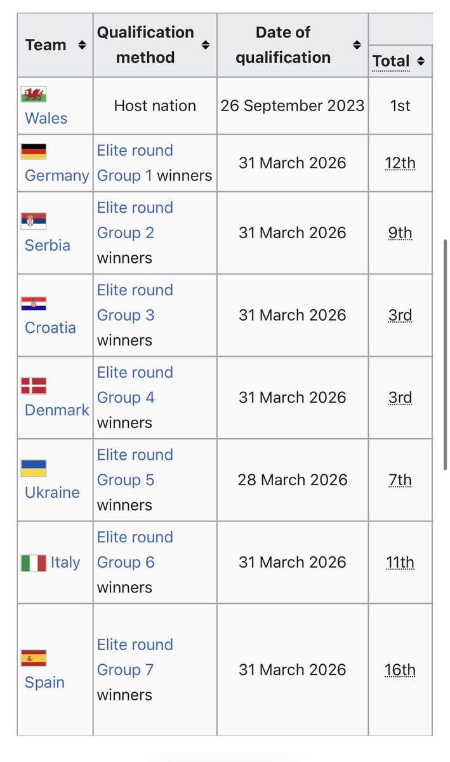Click the Germany flag icon
Screen dimensions: 450x762
pyautogui.click(x=34, y=151)
